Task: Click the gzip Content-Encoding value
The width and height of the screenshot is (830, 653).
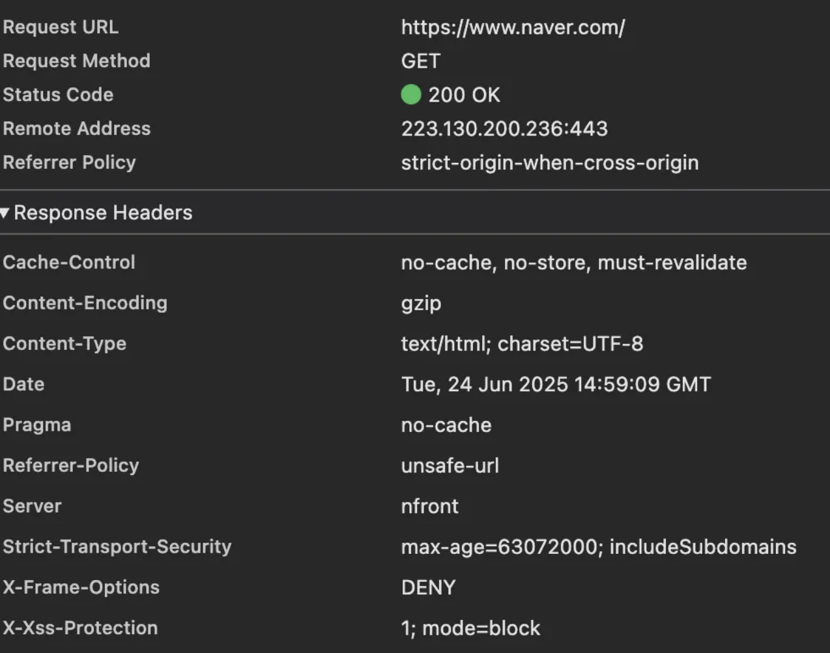Action: 421,304
